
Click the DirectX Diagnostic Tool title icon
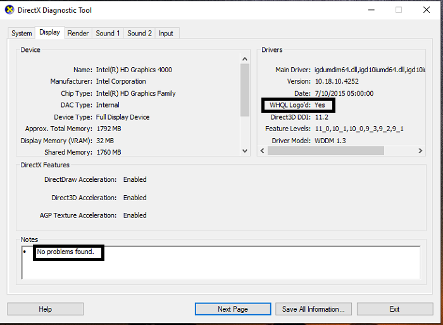tap(9, 10)
